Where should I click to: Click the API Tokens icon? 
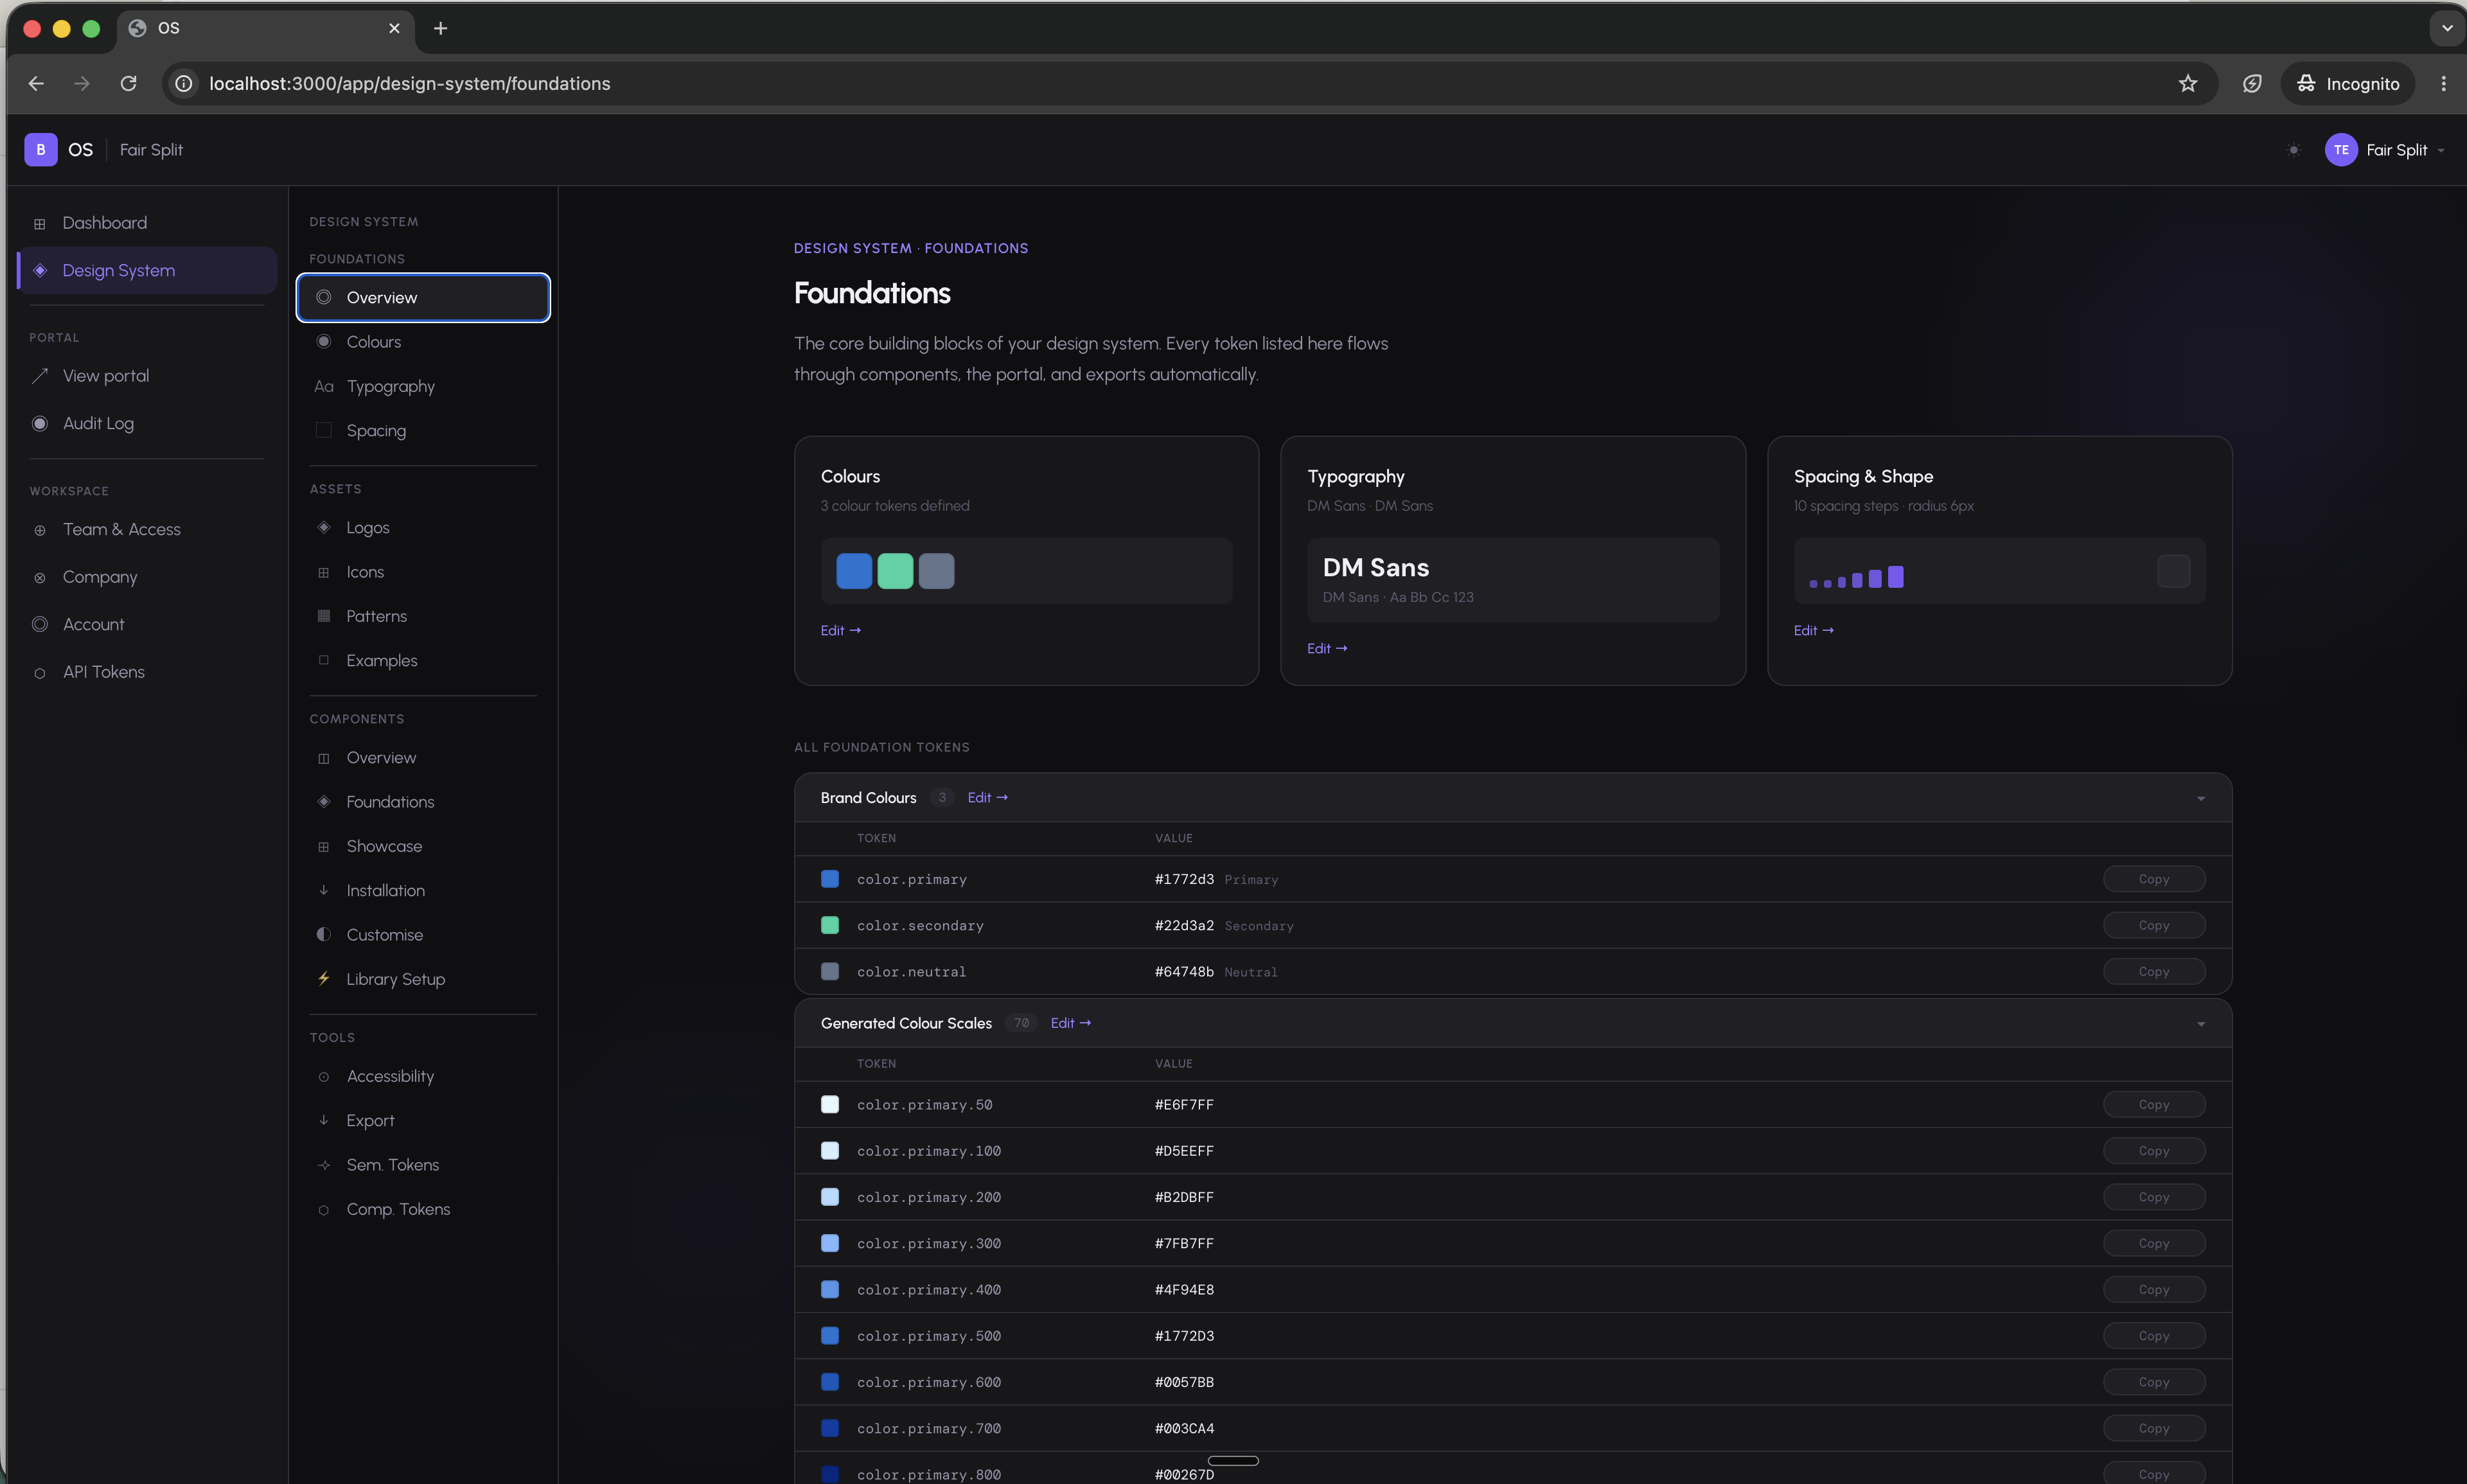(40, 673)
